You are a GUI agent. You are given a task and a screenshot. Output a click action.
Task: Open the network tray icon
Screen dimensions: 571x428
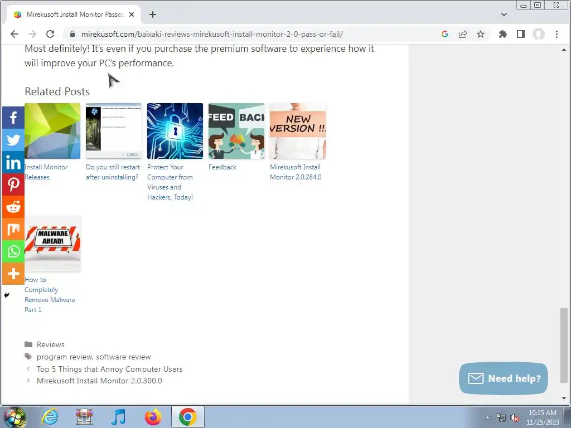point(501,418)
